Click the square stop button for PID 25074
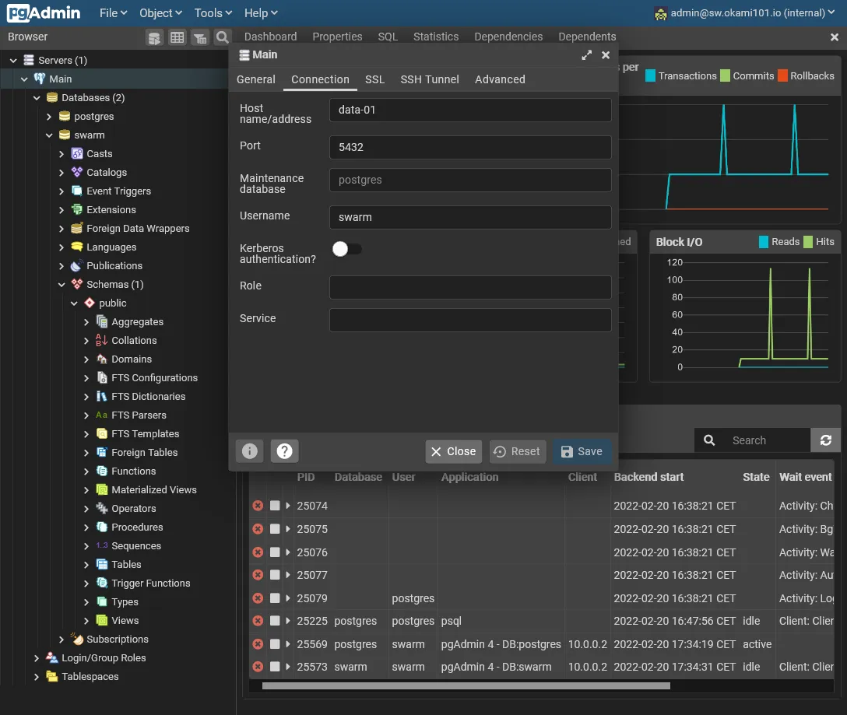The width and height of the screenshot is (847, 715). pos(275,506)
